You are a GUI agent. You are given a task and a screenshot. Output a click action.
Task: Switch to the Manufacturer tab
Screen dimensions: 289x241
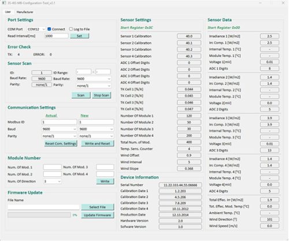point(25,12)
